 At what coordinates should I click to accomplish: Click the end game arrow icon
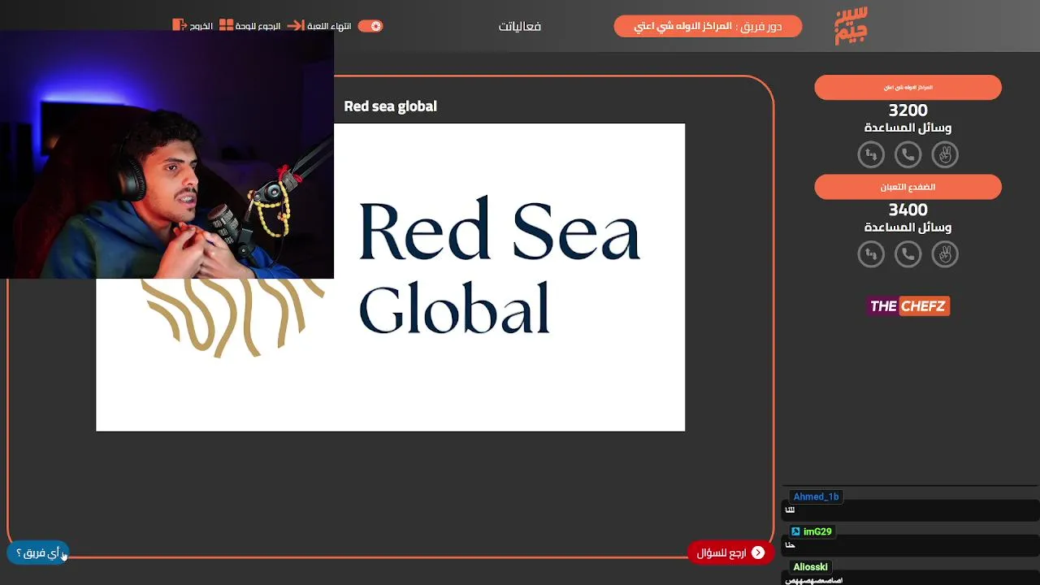click(x=296, y=26)
